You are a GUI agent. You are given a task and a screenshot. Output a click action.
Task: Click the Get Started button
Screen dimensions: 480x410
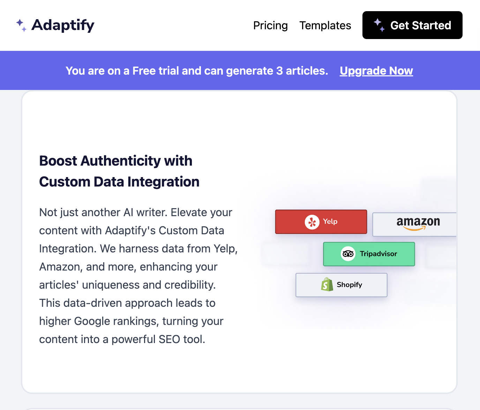coord(412,25)
